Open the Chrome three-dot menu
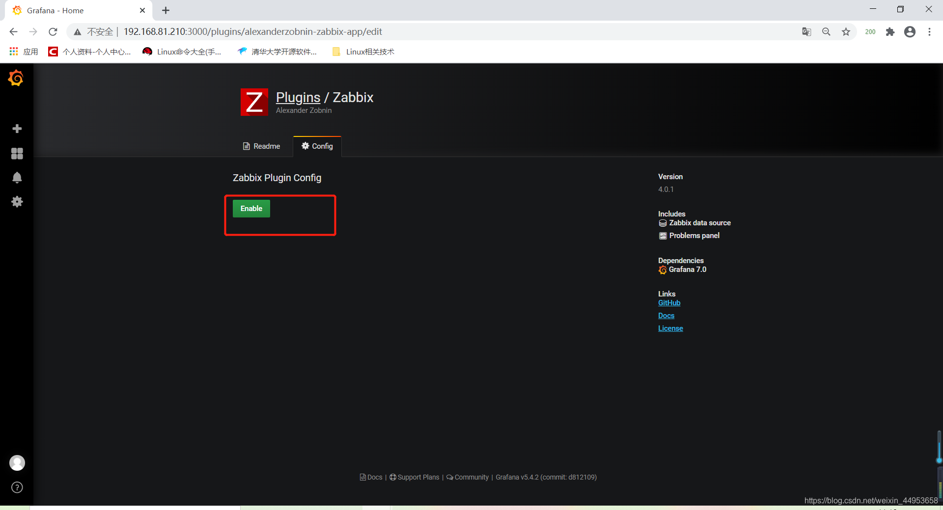 (x=929, y=32)
